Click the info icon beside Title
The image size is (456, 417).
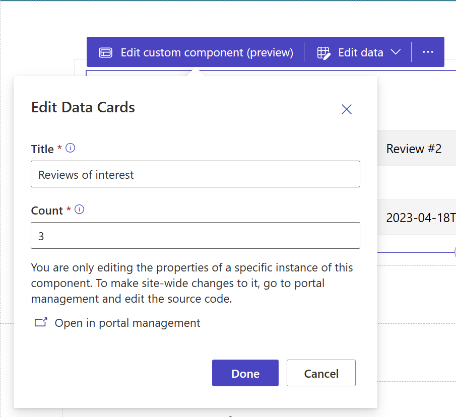(x=70, y=148)
